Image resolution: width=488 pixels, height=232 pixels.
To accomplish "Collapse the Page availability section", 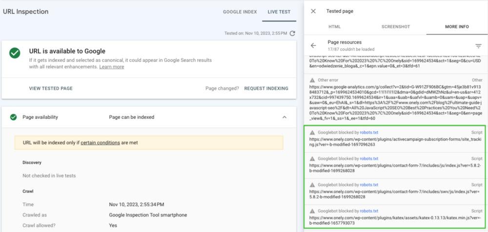I will 285,117.
